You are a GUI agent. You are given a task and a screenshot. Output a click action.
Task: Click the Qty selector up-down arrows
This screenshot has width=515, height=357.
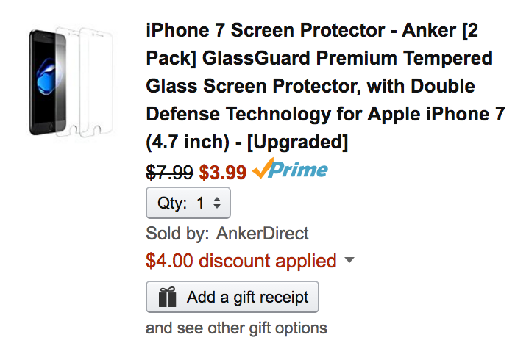[x=217, y=203]
